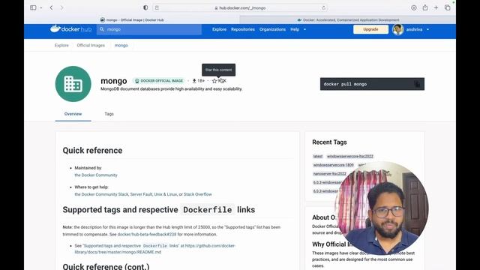Image resolution: width=480 pixels, height=270 pixels.
Task: Open the Server Fault link
Action: point(141,194)
